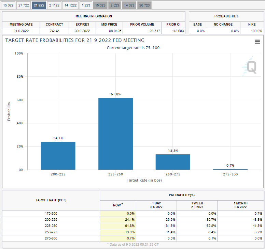Click the EASE probability header

(198, 25)
